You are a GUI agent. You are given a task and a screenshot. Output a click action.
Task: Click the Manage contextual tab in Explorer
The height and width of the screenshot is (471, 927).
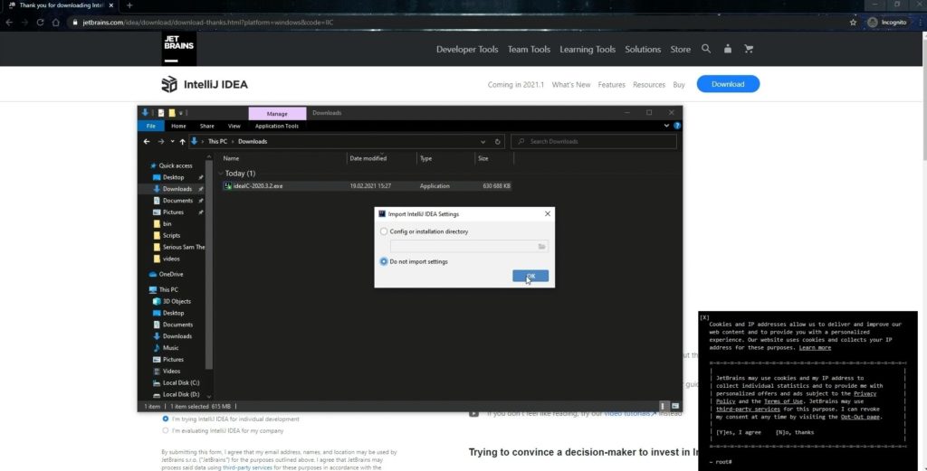pyautogui.click(x=277, y=113)
